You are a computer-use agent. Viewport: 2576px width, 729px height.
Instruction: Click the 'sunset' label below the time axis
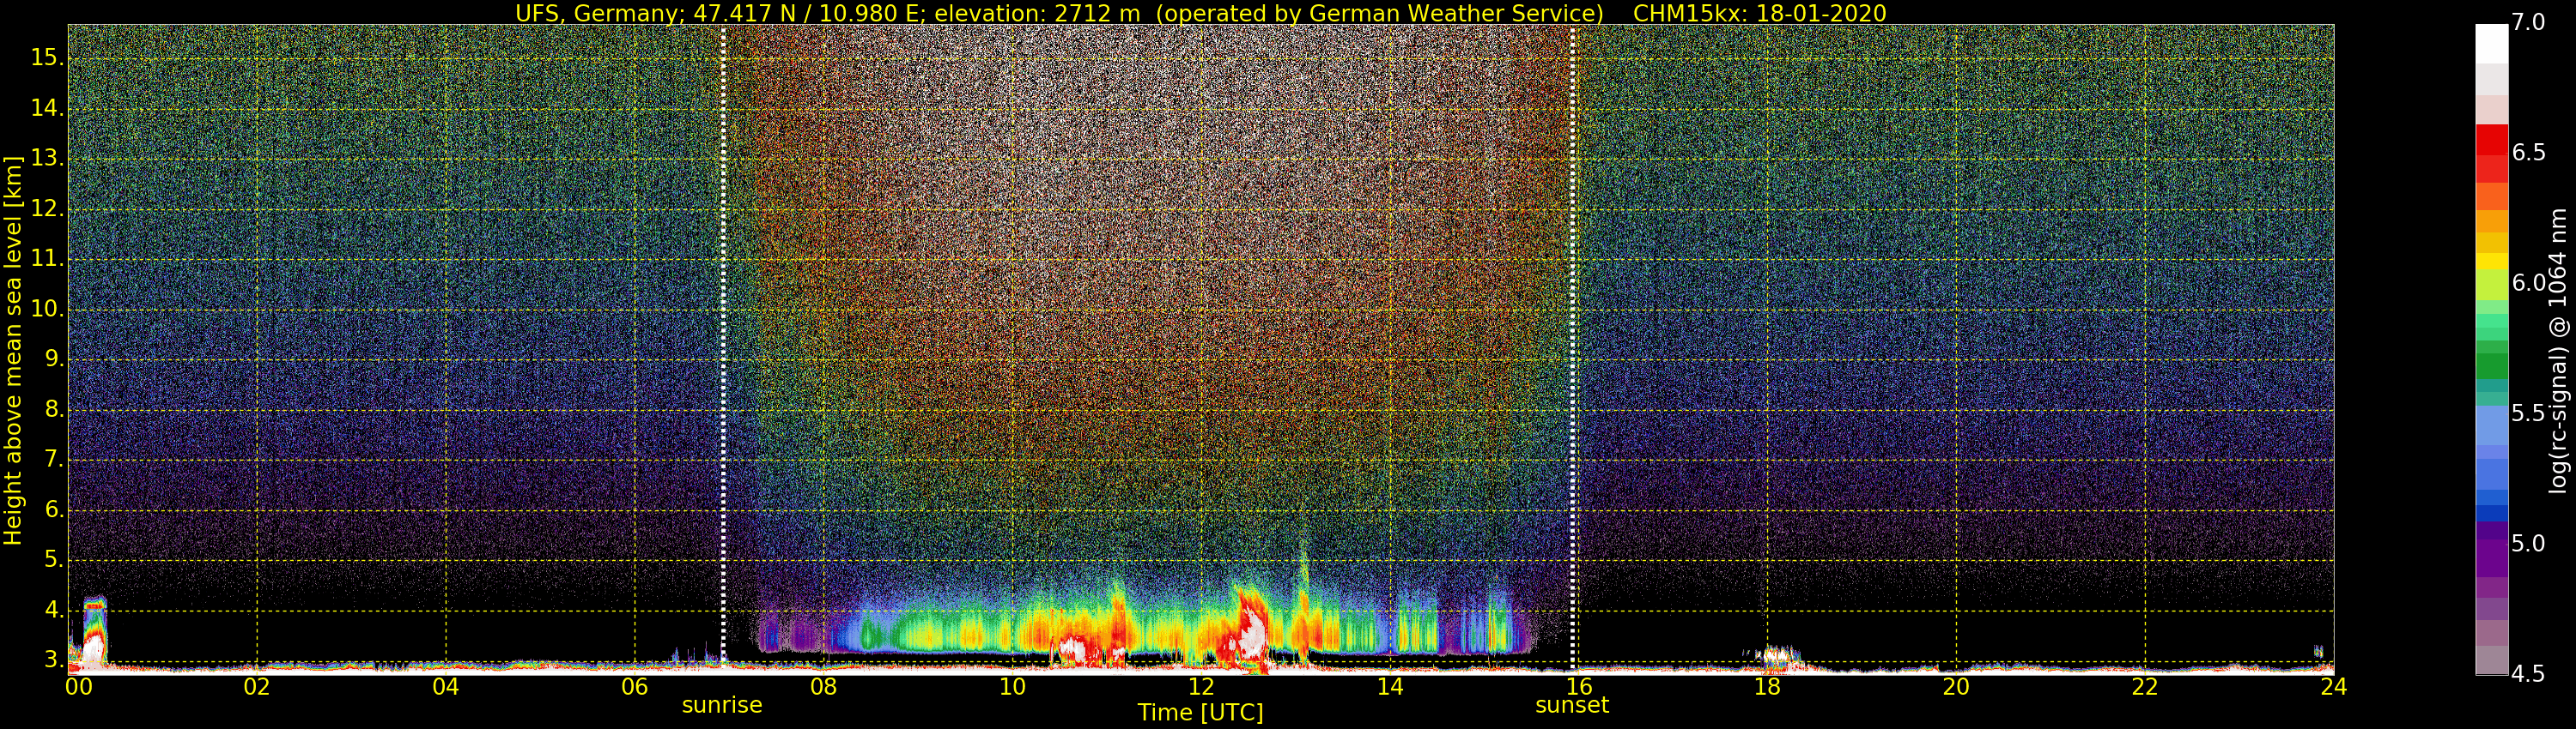click(x=1572, y=706)
